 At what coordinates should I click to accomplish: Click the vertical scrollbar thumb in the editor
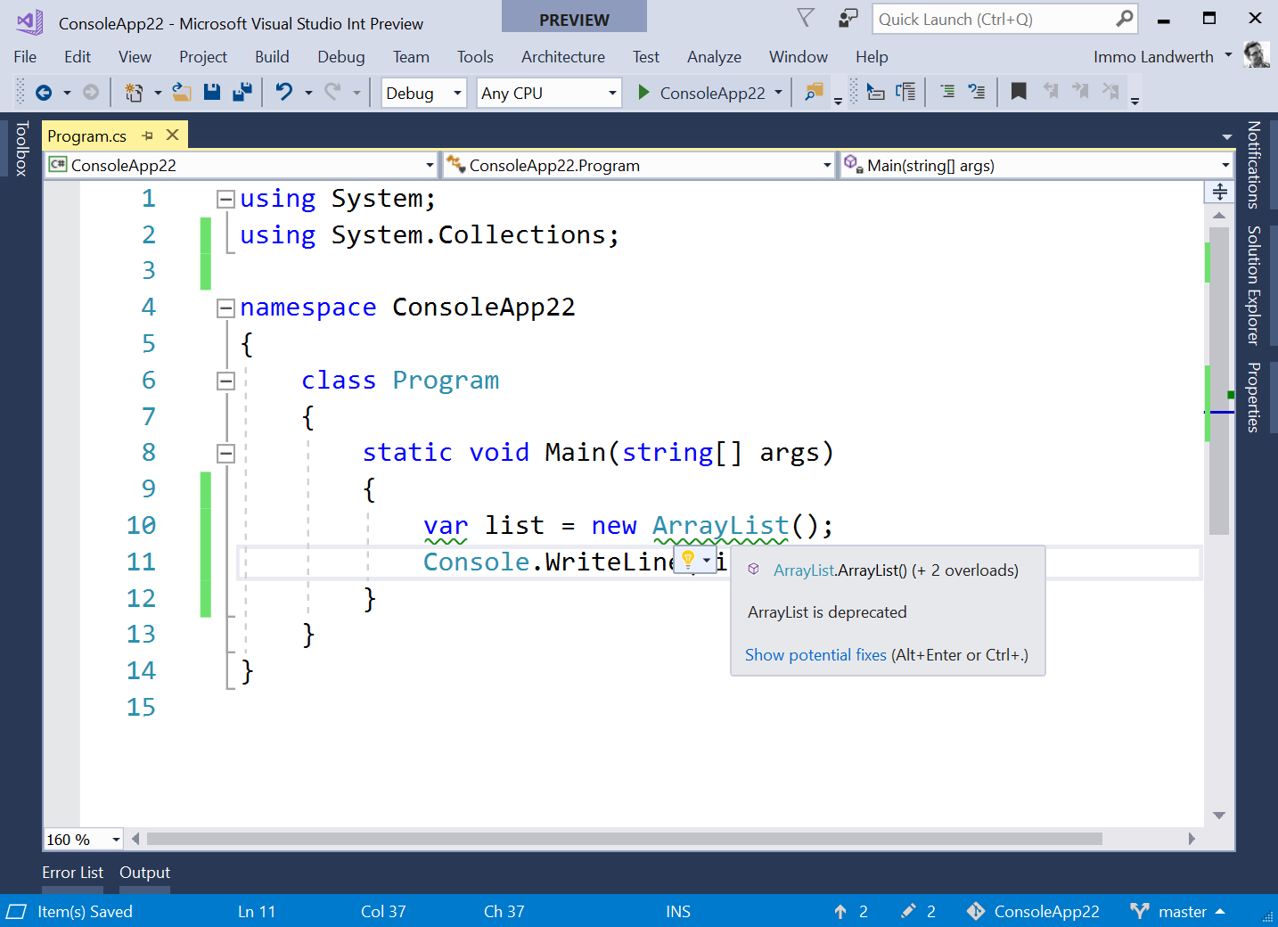[1219, 381]
